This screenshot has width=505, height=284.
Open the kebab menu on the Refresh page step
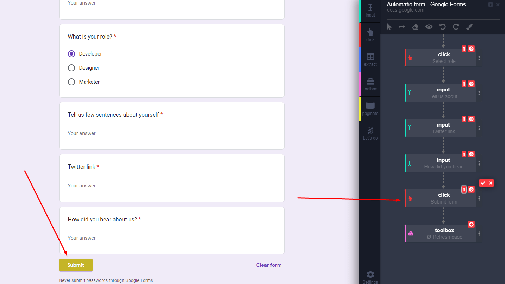coord(479,233)
